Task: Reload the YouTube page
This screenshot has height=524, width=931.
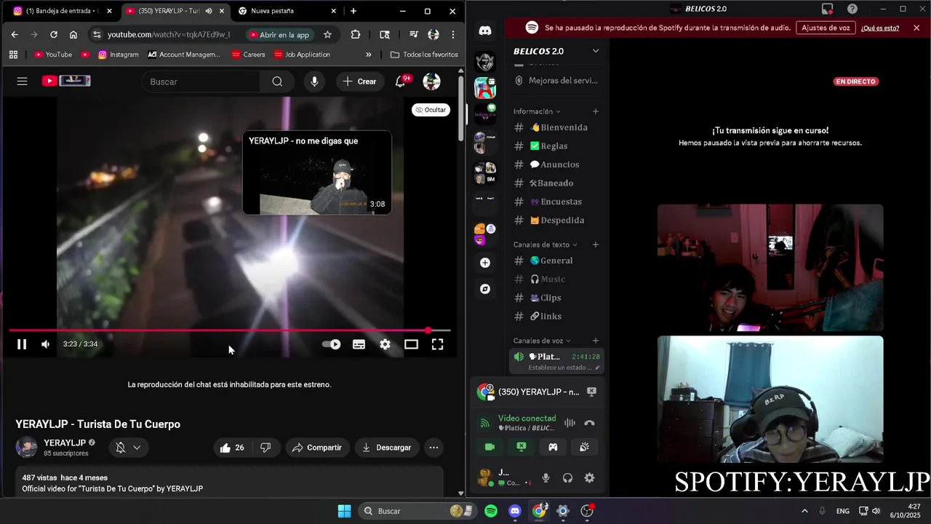Action: (54, 34)
